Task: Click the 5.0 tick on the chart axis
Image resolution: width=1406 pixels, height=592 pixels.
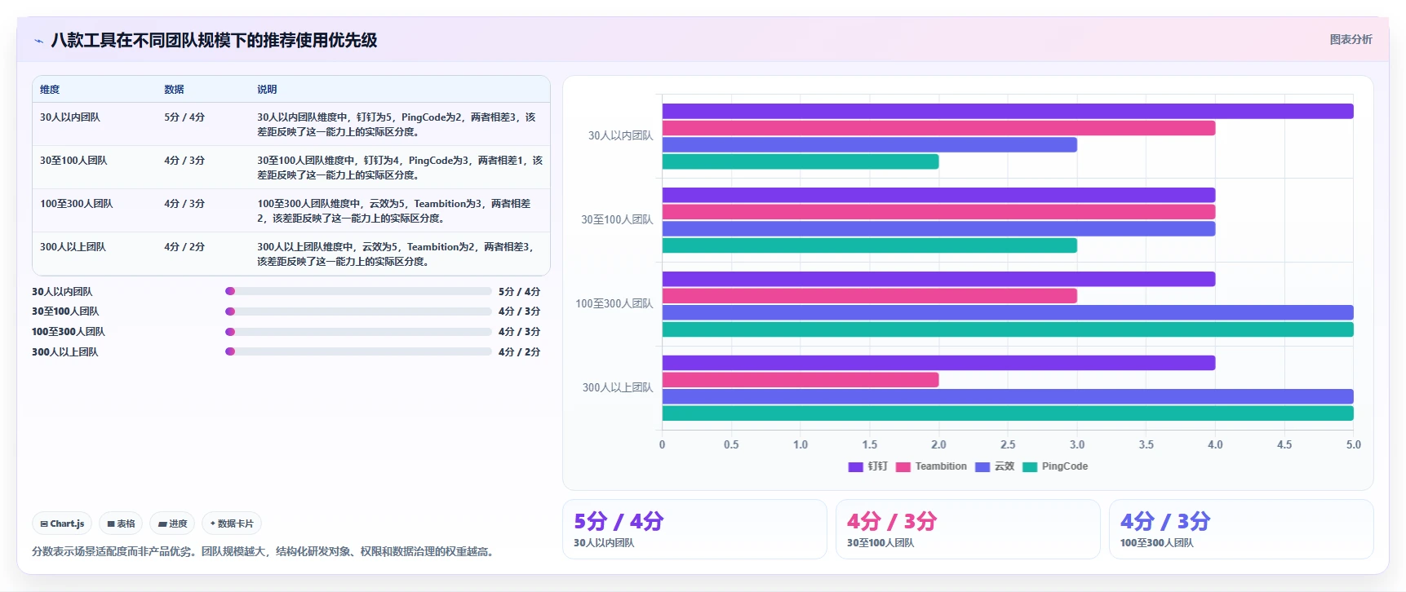Action: point(1353,445)
